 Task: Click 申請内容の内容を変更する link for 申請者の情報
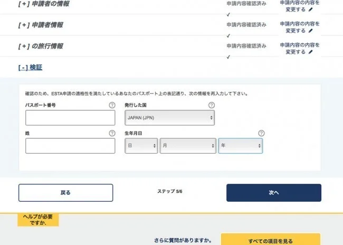click(x=300, y=6)
